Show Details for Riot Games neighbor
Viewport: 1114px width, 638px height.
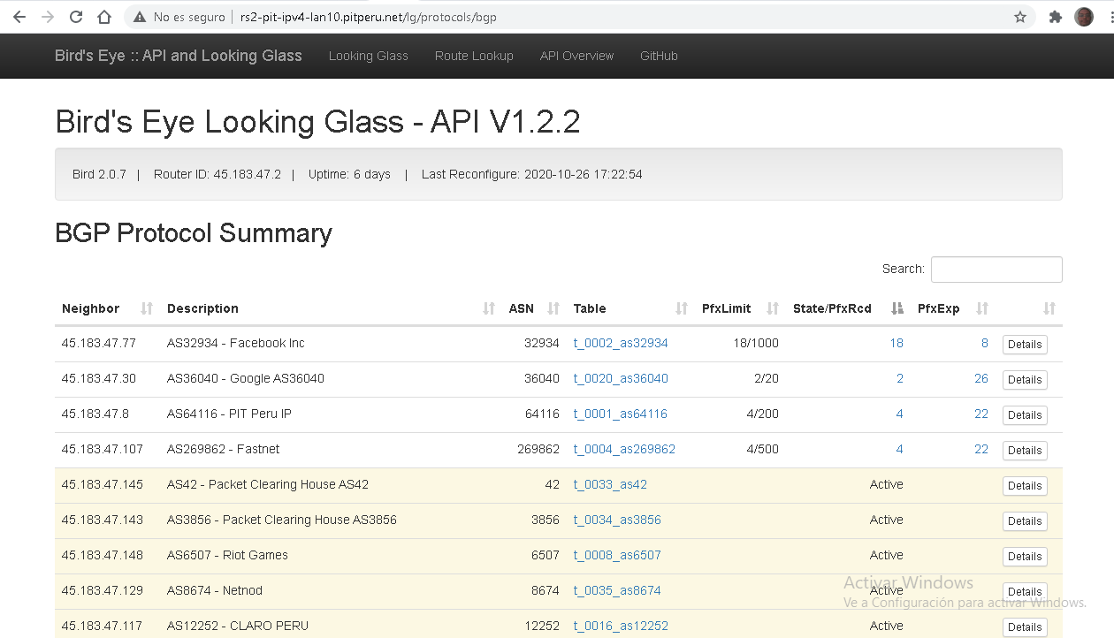tap(1025, 557)
